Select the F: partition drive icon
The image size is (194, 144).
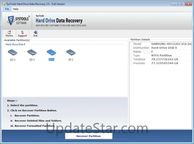[71, 53]
